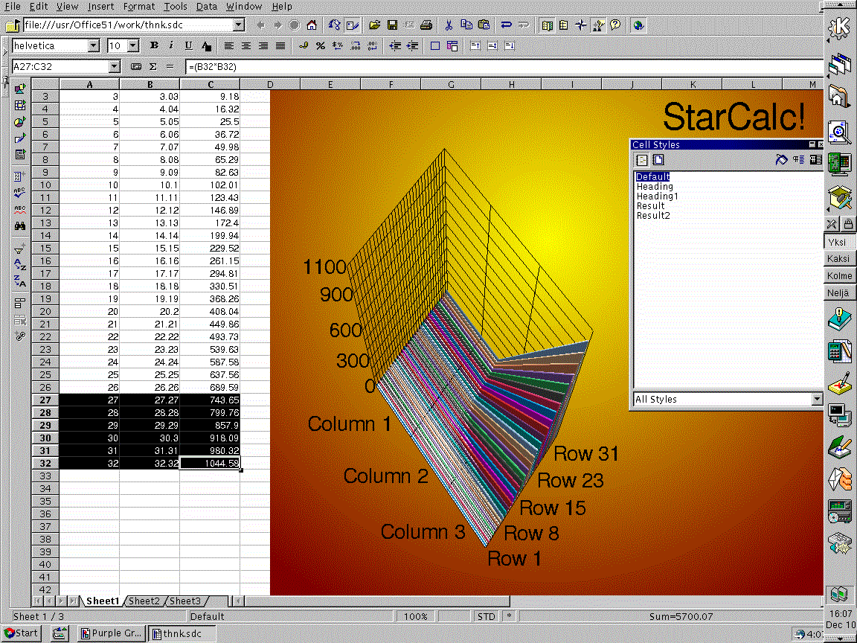Apply percent number format
Screen dimensions: 857x643
(321, 46)
